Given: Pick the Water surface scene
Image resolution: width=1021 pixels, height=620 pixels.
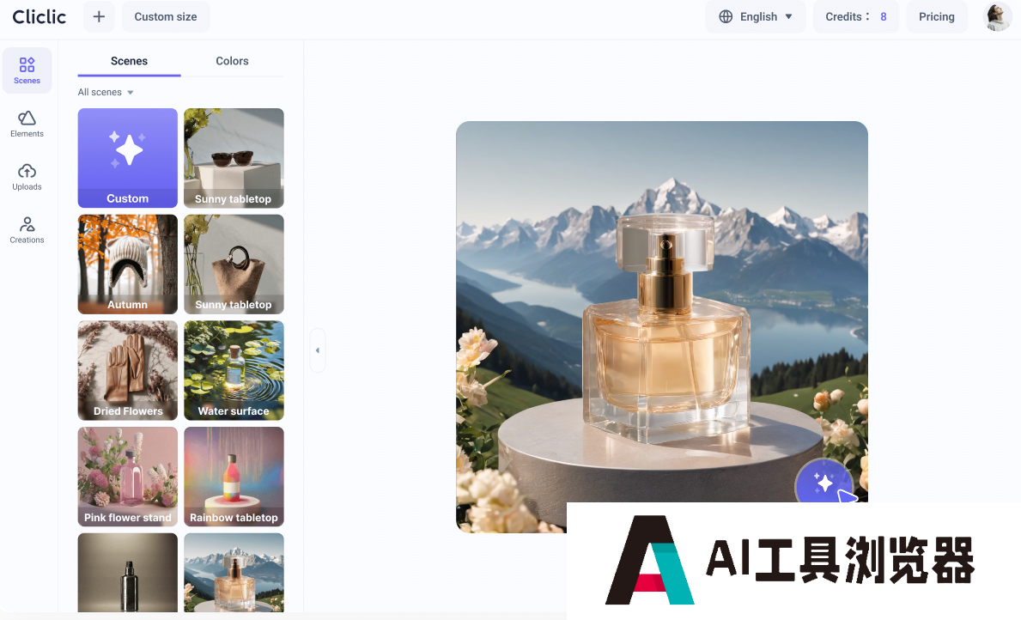Looking at the screenshot, I should tap(234, 370).
